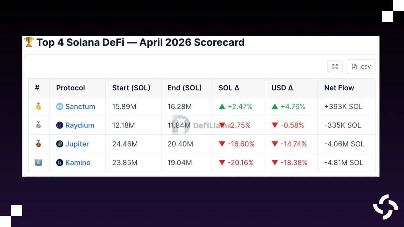
Task: Click the gold medal rank icon
Action: pyautogui.click(x=38, y=107)
